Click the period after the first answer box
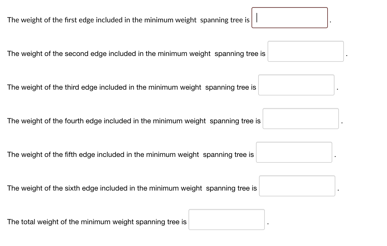 click(330, 22)
